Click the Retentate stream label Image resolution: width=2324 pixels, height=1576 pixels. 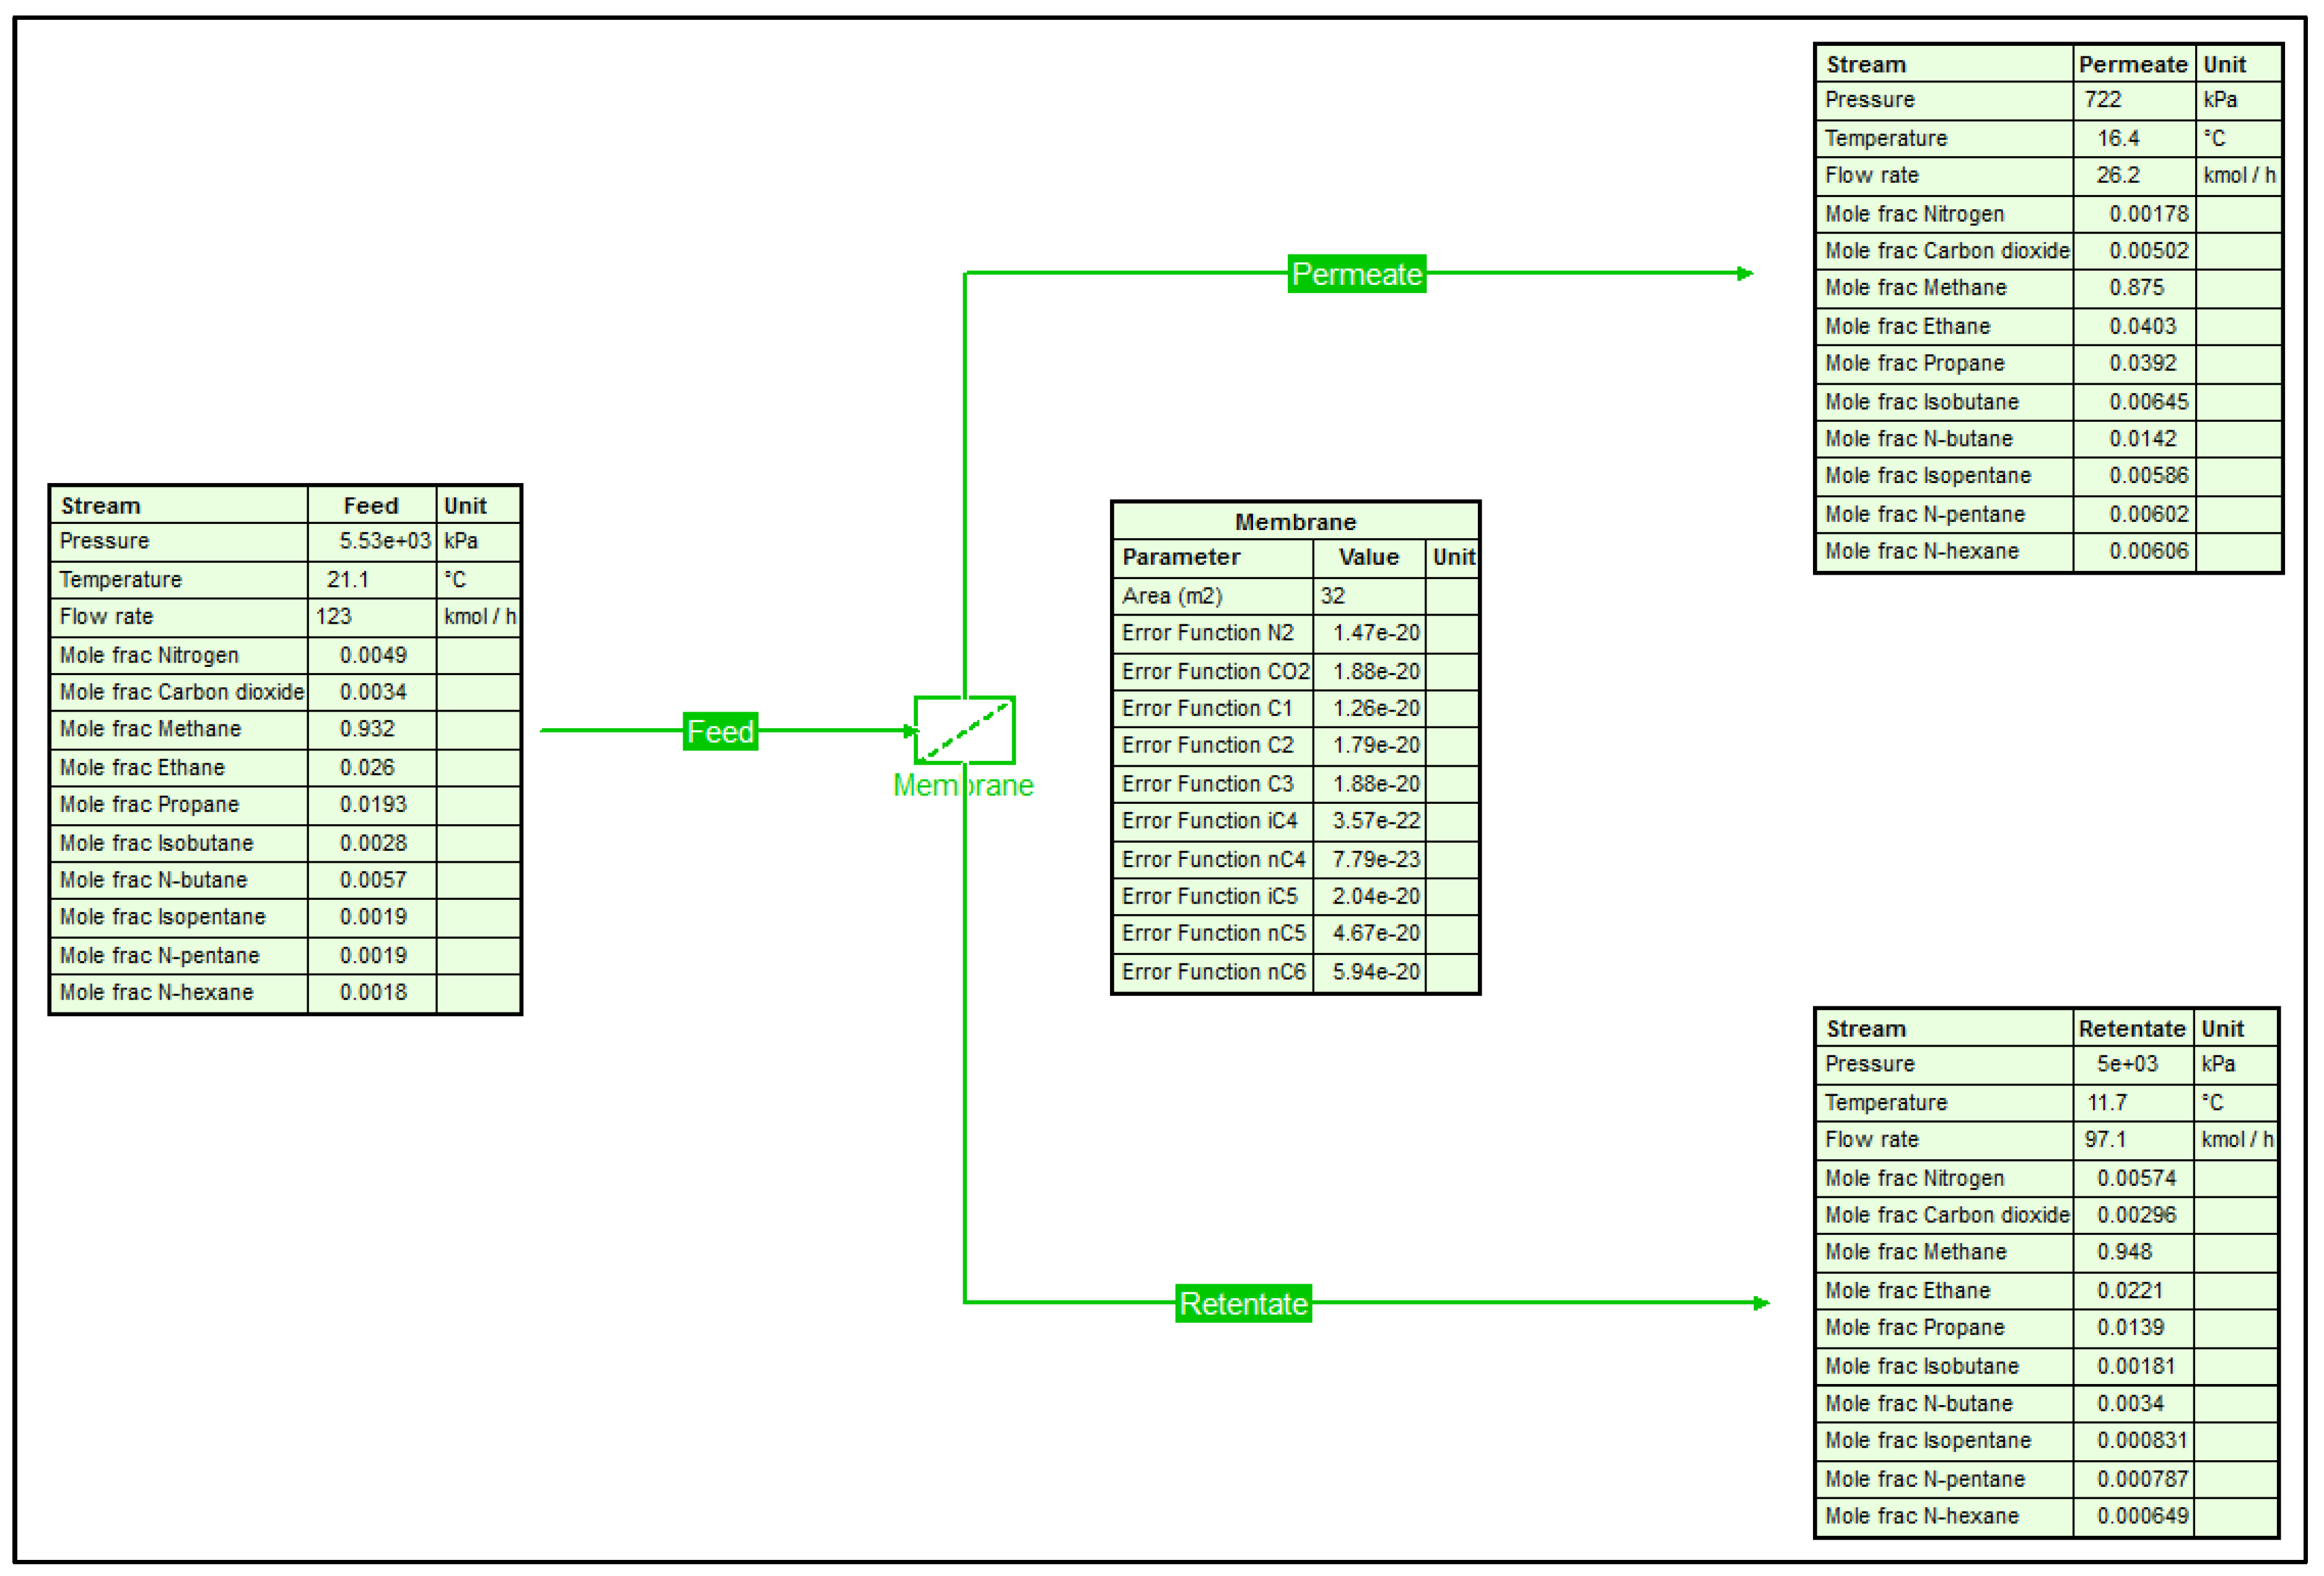[1243, 1303]
